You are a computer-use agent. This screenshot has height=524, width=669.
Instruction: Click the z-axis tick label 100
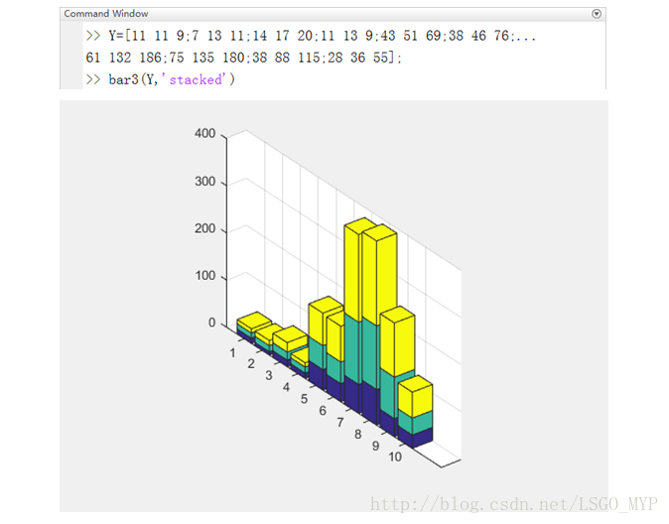(204, 276)
